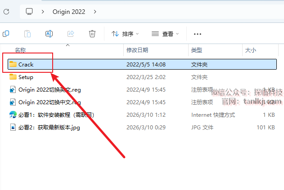
Task: Click the JPG 文件 type cell
Action: 203,128
